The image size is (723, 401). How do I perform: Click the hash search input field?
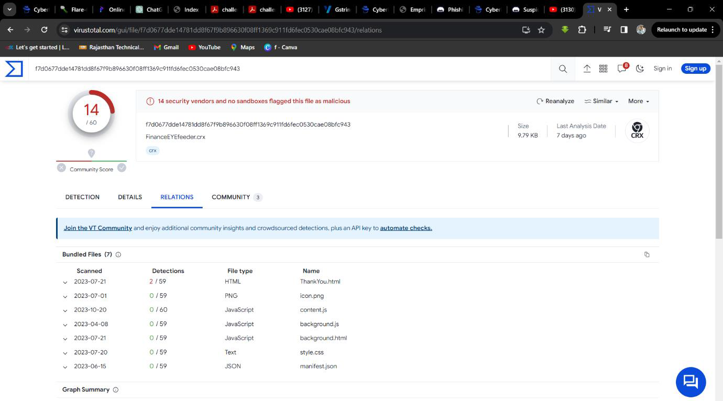(288, 69)
